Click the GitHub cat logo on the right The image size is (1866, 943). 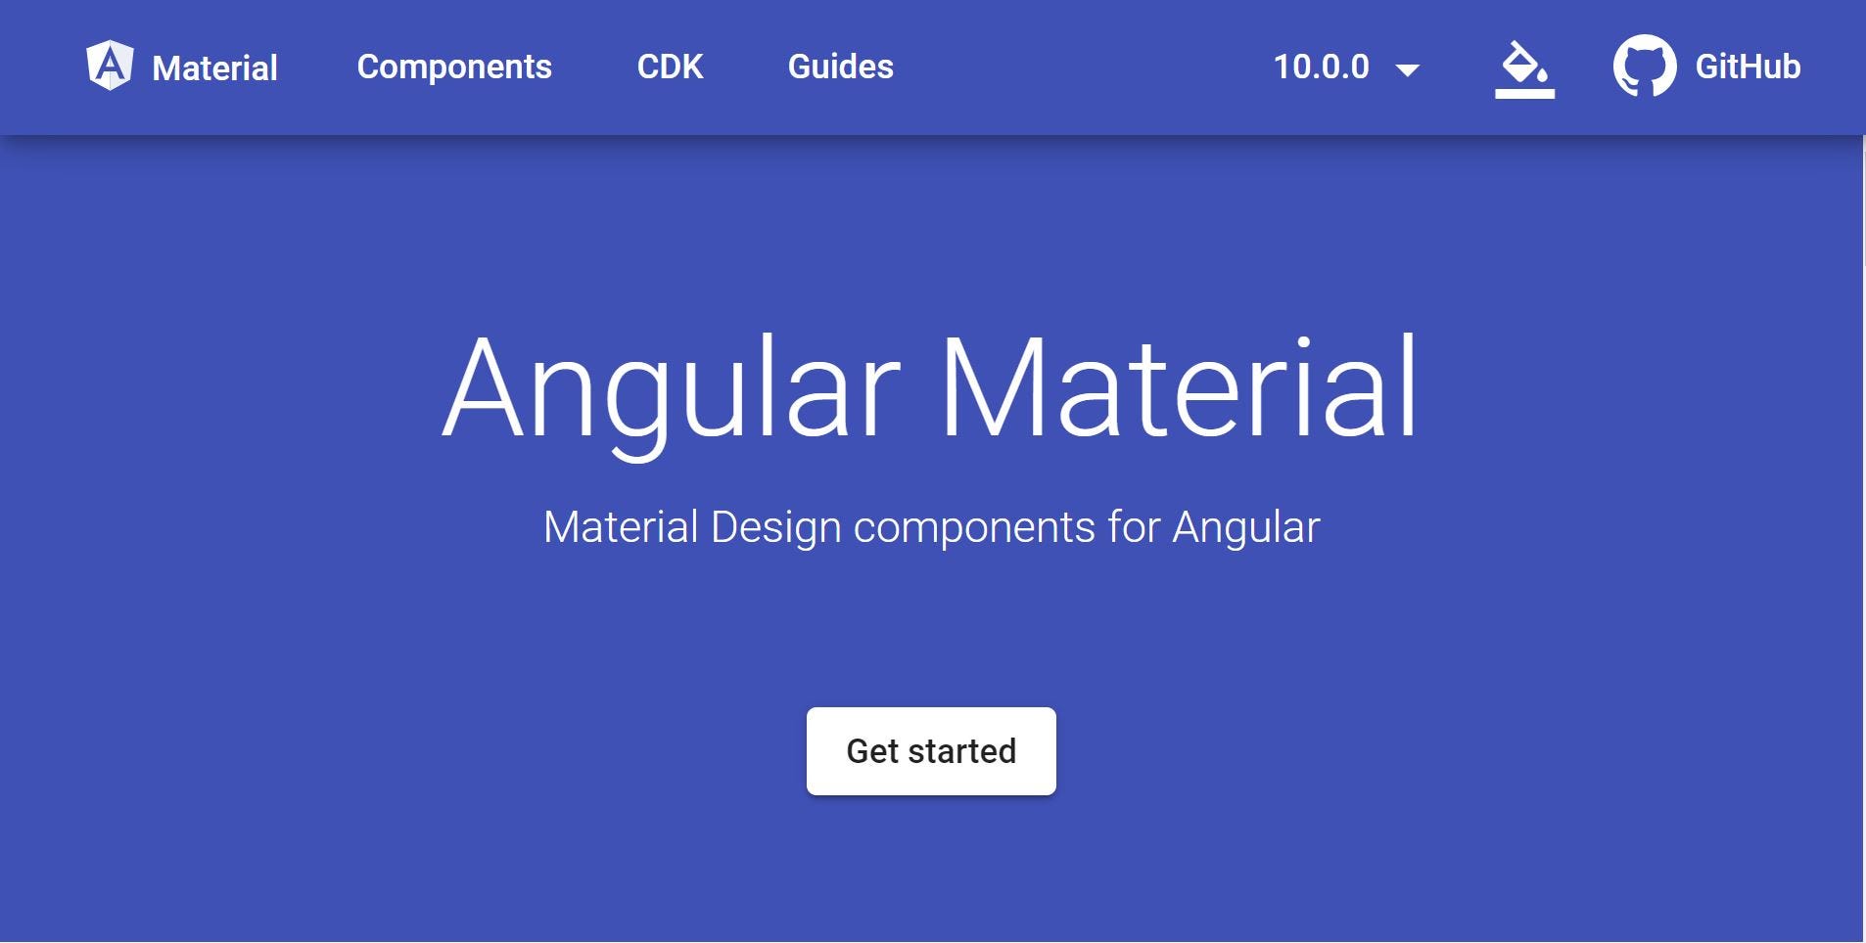1644,66
